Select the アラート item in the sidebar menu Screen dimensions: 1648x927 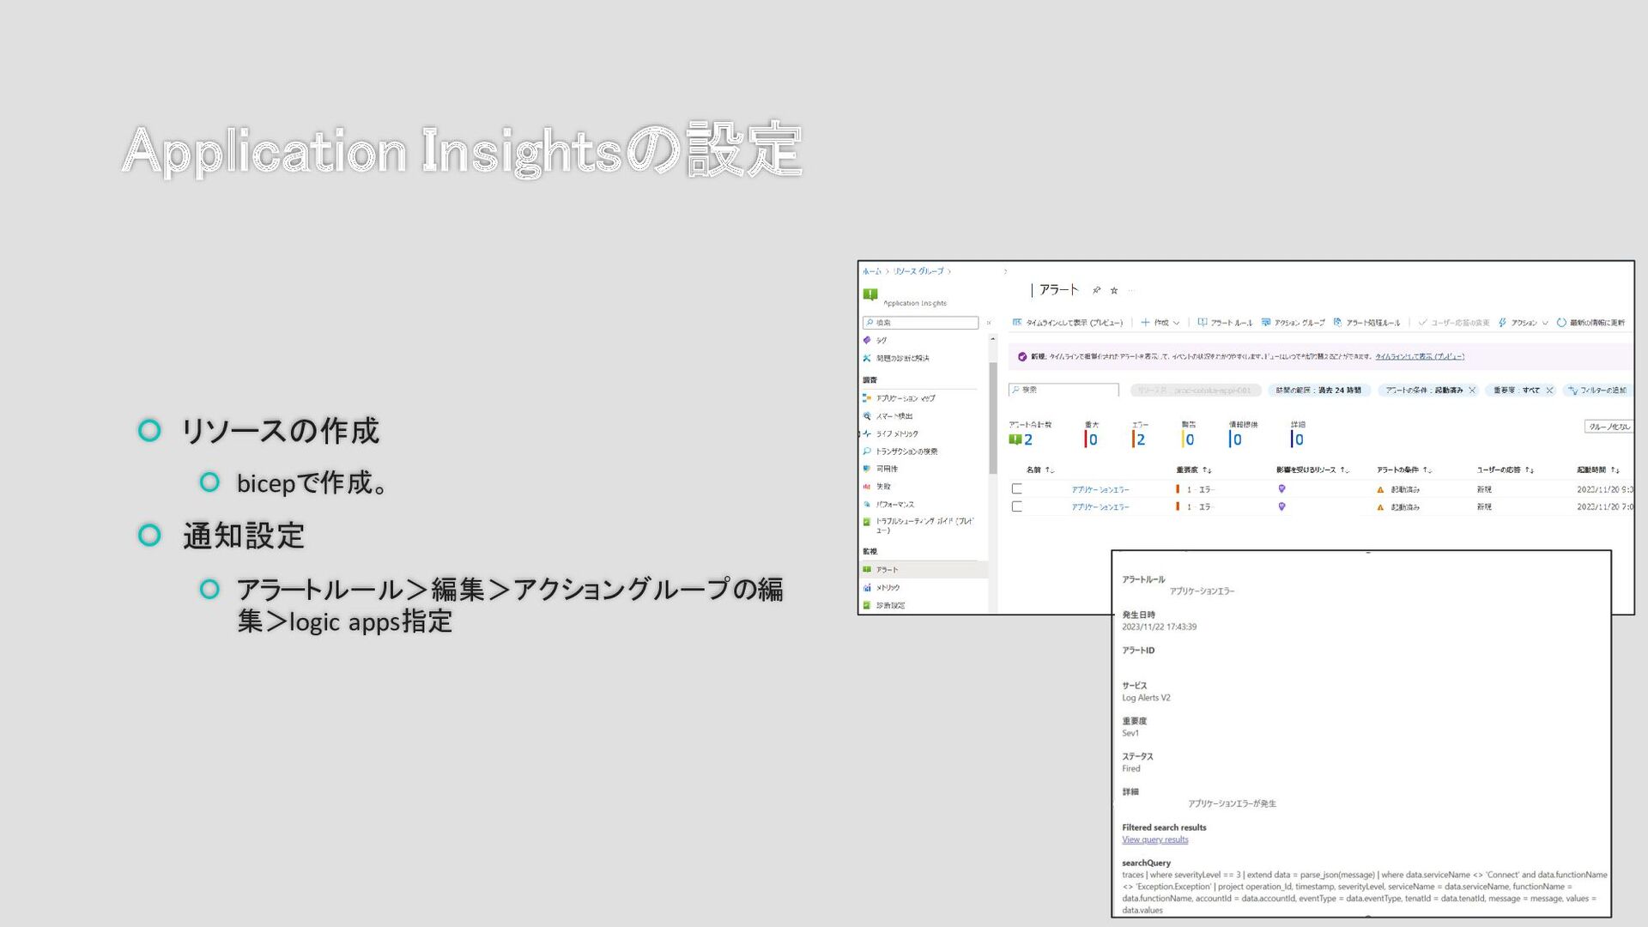point(887,570)
